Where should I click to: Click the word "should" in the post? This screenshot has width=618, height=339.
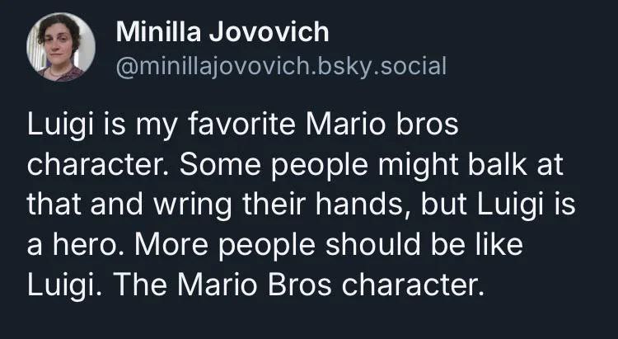coord(372,245)
